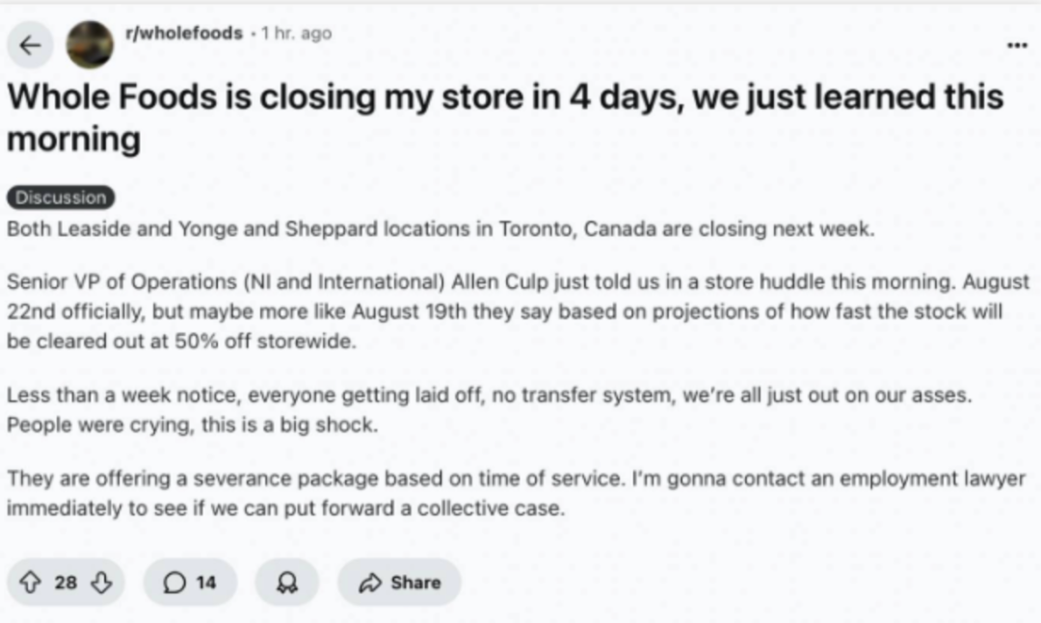Click the word 'morning' in the title
The height and width of the screenshot is (623, 1041).
[x=73, y=140]
